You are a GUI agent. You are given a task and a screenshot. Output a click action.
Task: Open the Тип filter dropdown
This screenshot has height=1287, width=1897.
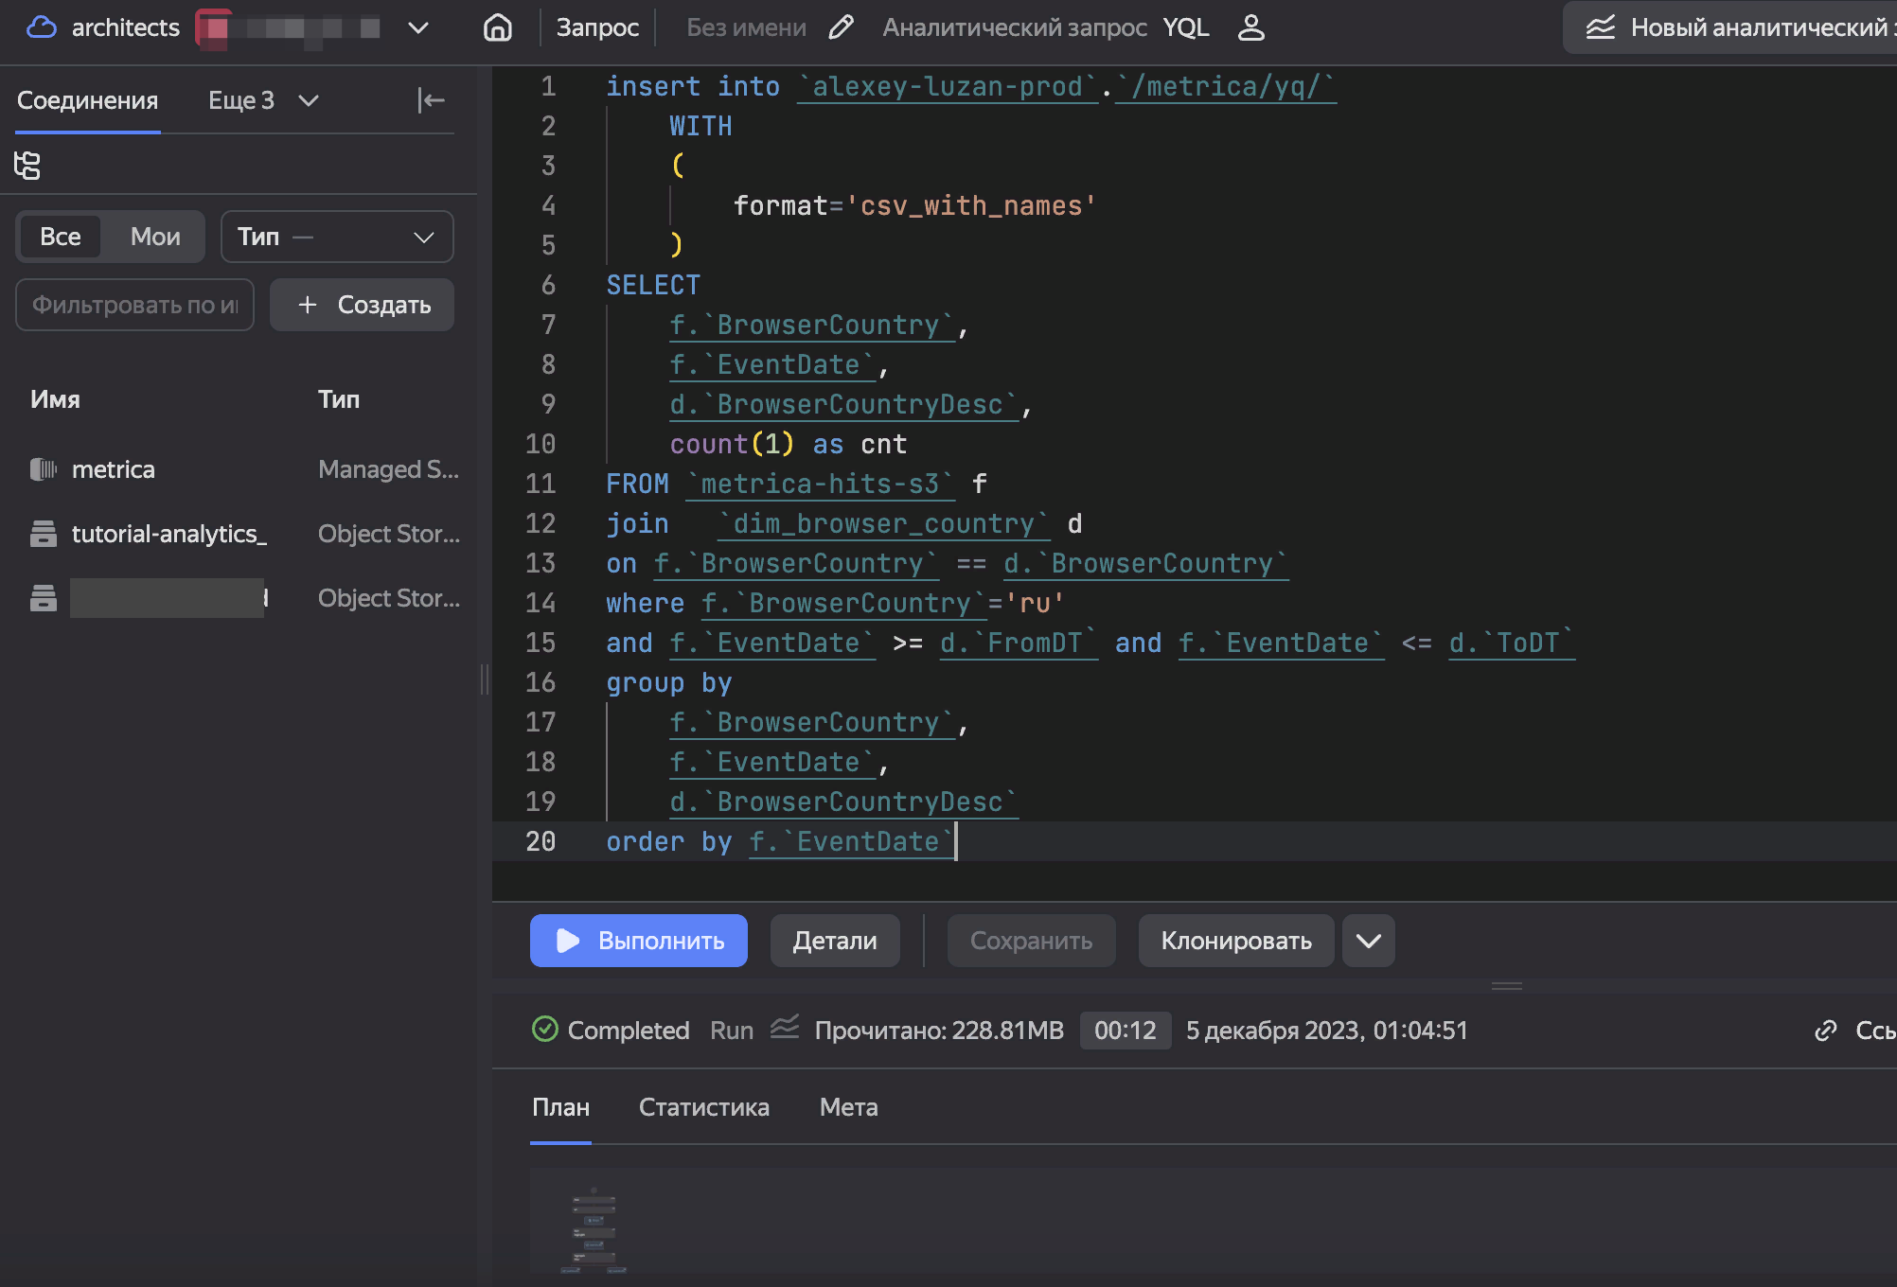pos(337,237)
